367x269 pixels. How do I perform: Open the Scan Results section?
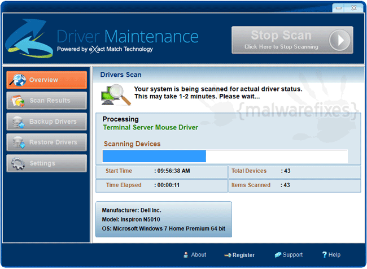pyautogui.click(x=46, y=101)
